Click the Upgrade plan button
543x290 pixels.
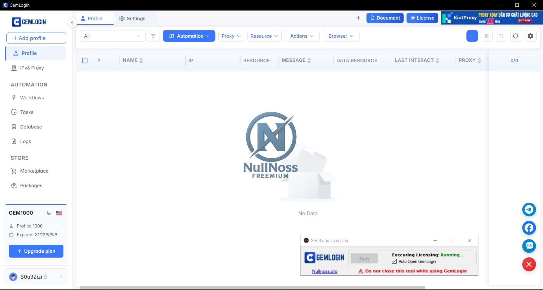tap(36, 251)
